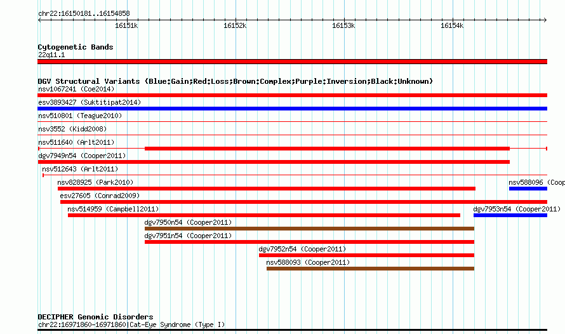Select the brown dgv7950n54 complex bar
Image resolution: width=565 pixels, height=334 pixels.
[x=310, y=229]
